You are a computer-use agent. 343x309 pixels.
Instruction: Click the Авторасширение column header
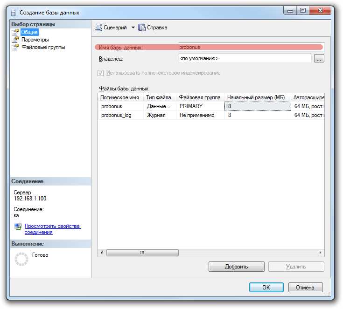(x=308, y=97)
